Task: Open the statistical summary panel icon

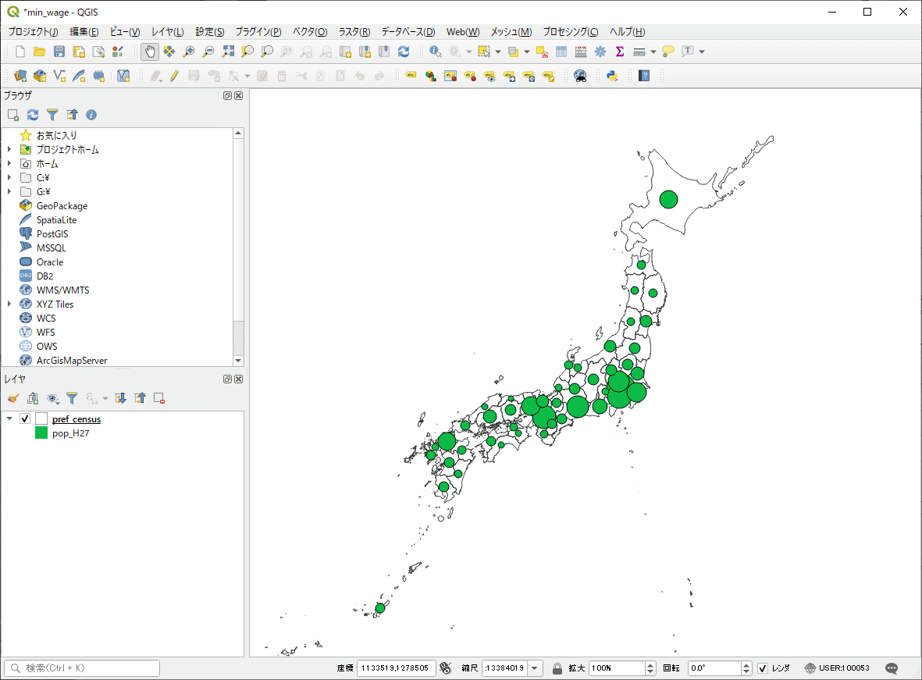Action: (618, 52)
